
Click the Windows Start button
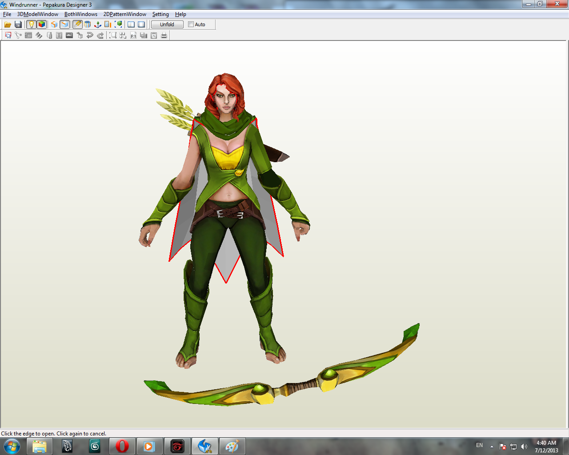(x=11, y=446)
